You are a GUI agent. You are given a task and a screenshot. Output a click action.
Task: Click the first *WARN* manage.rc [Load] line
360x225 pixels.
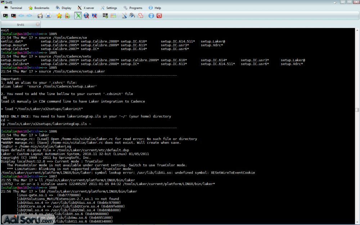click(x=99, y=139)
